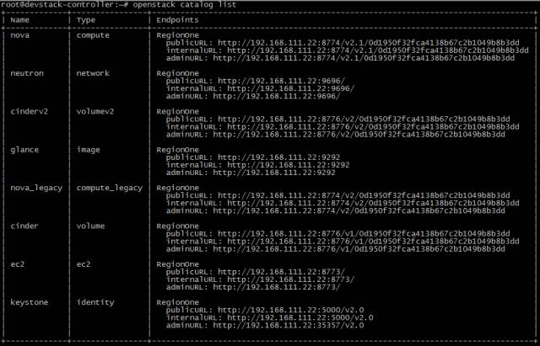
Task: Click the Name column header
Action: click(19, 20)
